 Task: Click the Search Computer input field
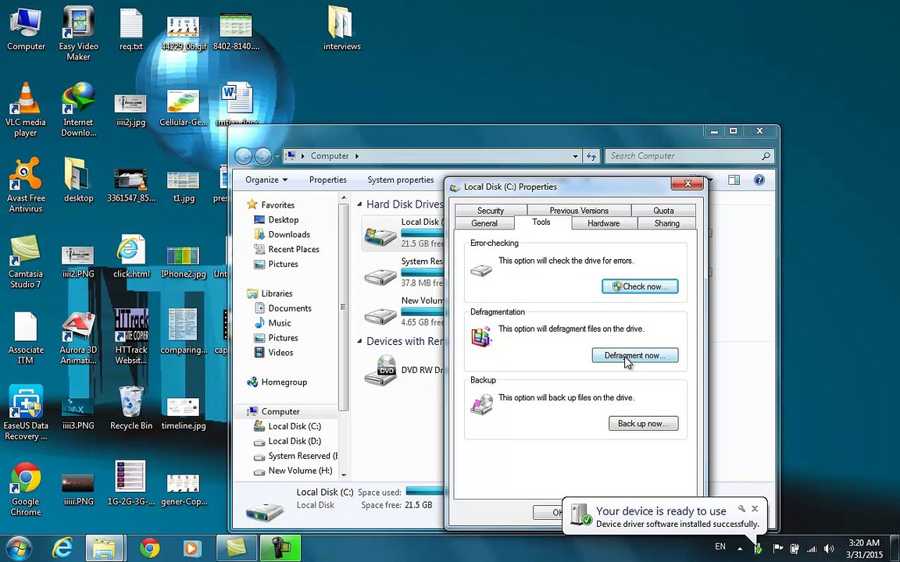tap(684, 156)
